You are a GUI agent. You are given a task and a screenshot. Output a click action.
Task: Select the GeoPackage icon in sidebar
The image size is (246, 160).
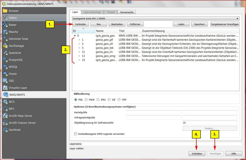5,46
